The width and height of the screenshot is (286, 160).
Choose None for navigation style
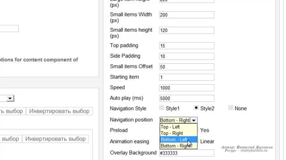pos(231,108)
